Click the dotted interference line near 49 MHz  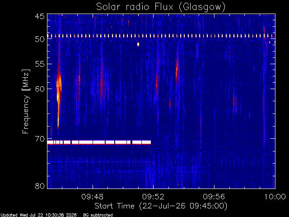pos(160,36)
